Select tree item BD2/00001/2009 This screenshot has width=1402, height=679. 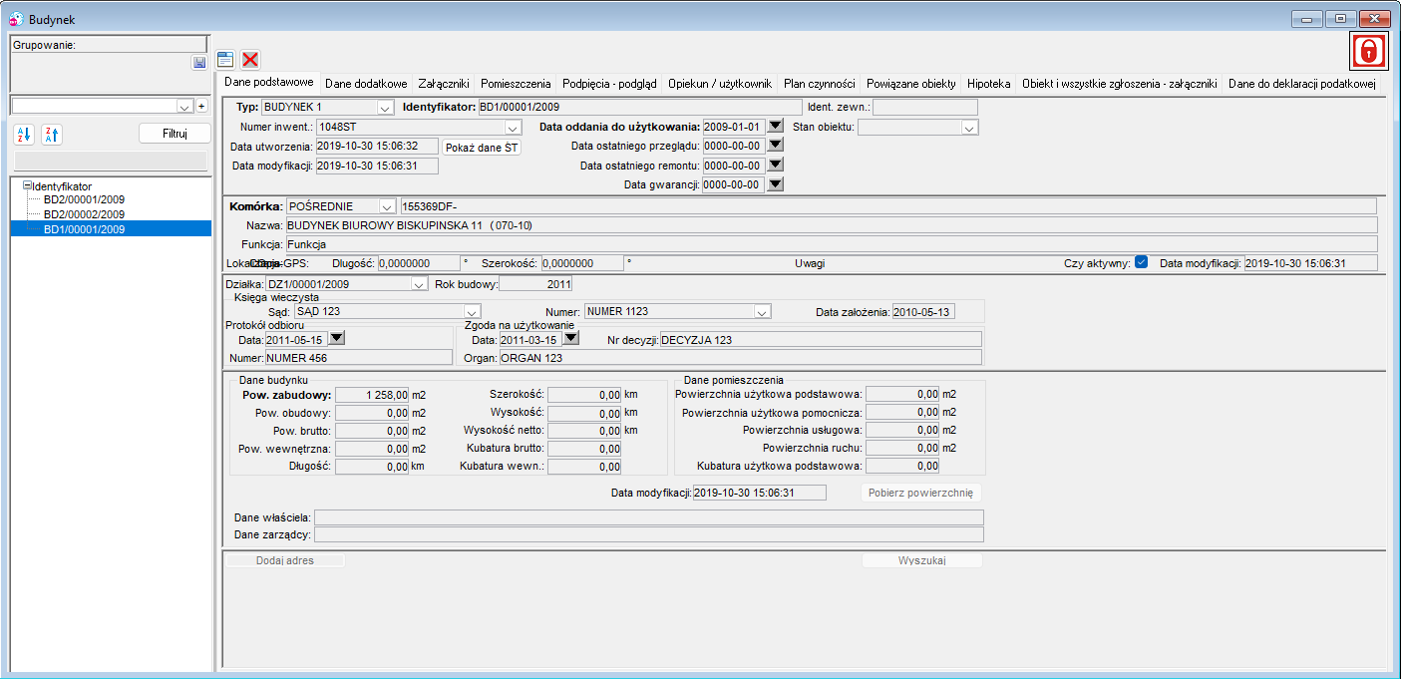click(x=84, y=199)
